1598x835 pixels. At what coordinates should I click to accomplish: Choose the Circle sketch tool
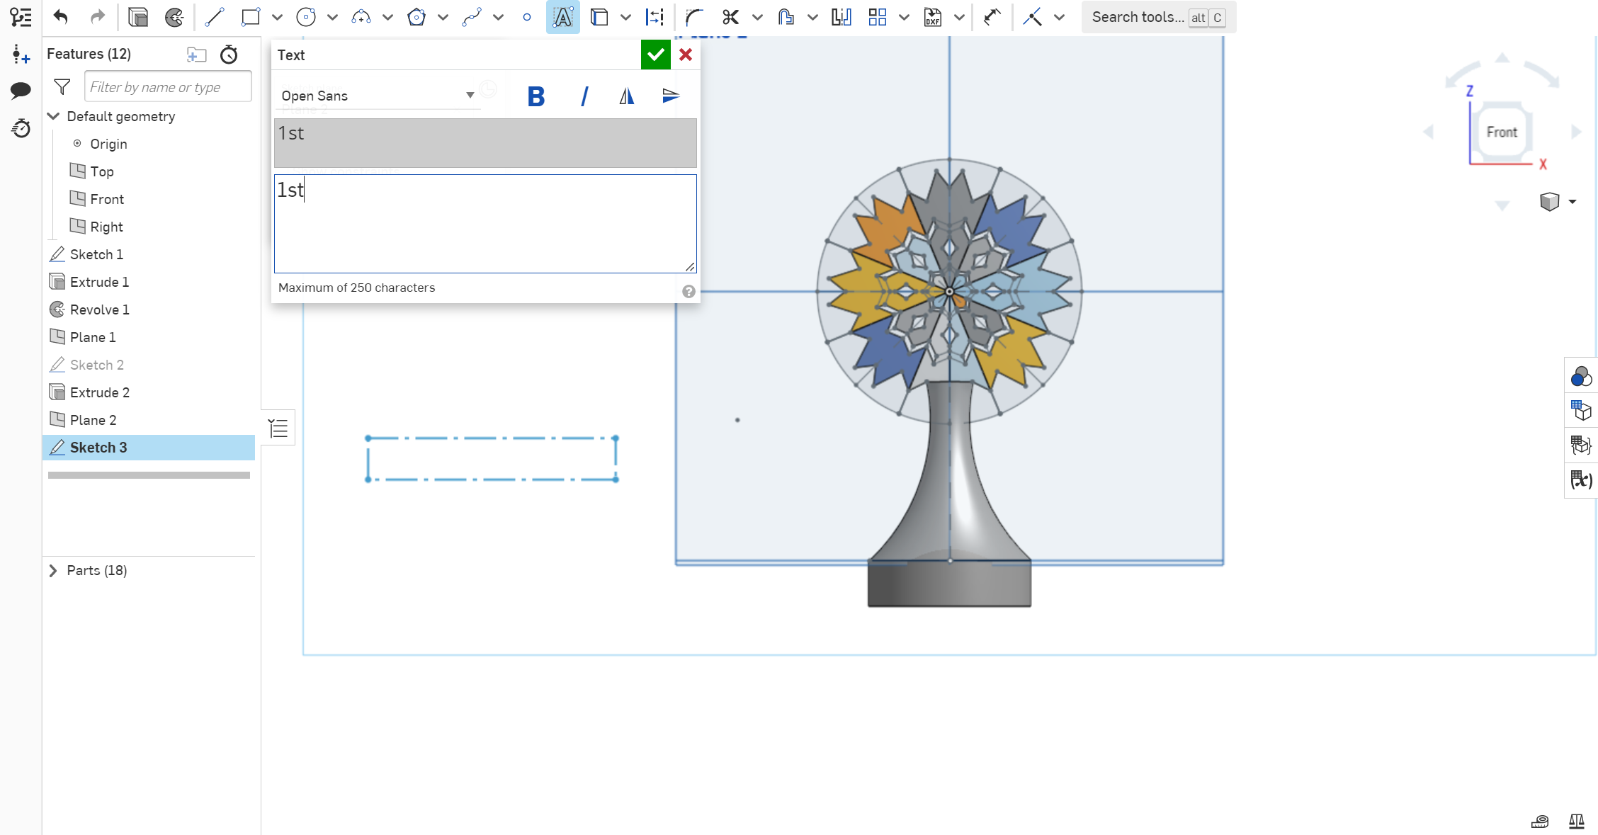pyautogui.click(x=306, y=17)
